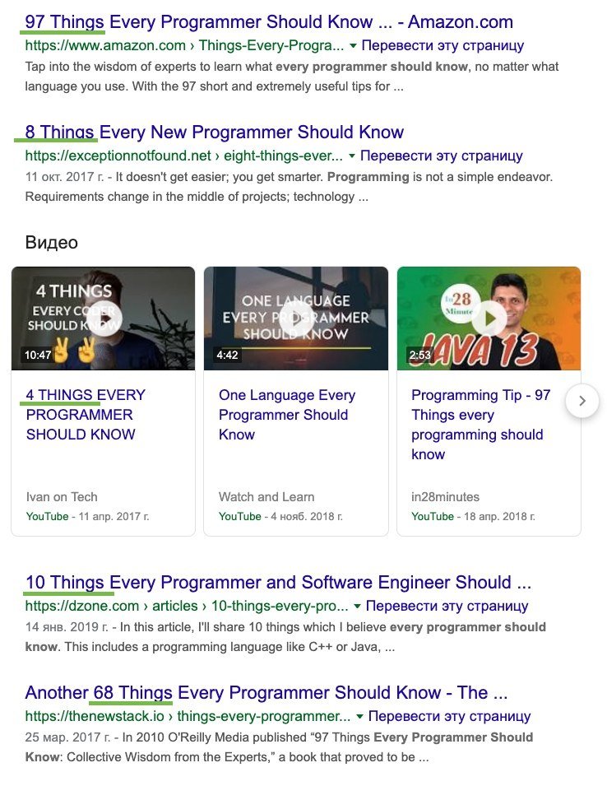607x786 pixels.
Task: Open 4 THINGS EVERY PROGRAMMER SHOULD KNOW video title
Action: click(86, 415)
